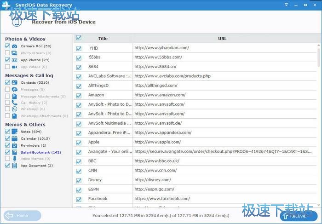Click the WhatsApp Attachments icon

point(14,116)
